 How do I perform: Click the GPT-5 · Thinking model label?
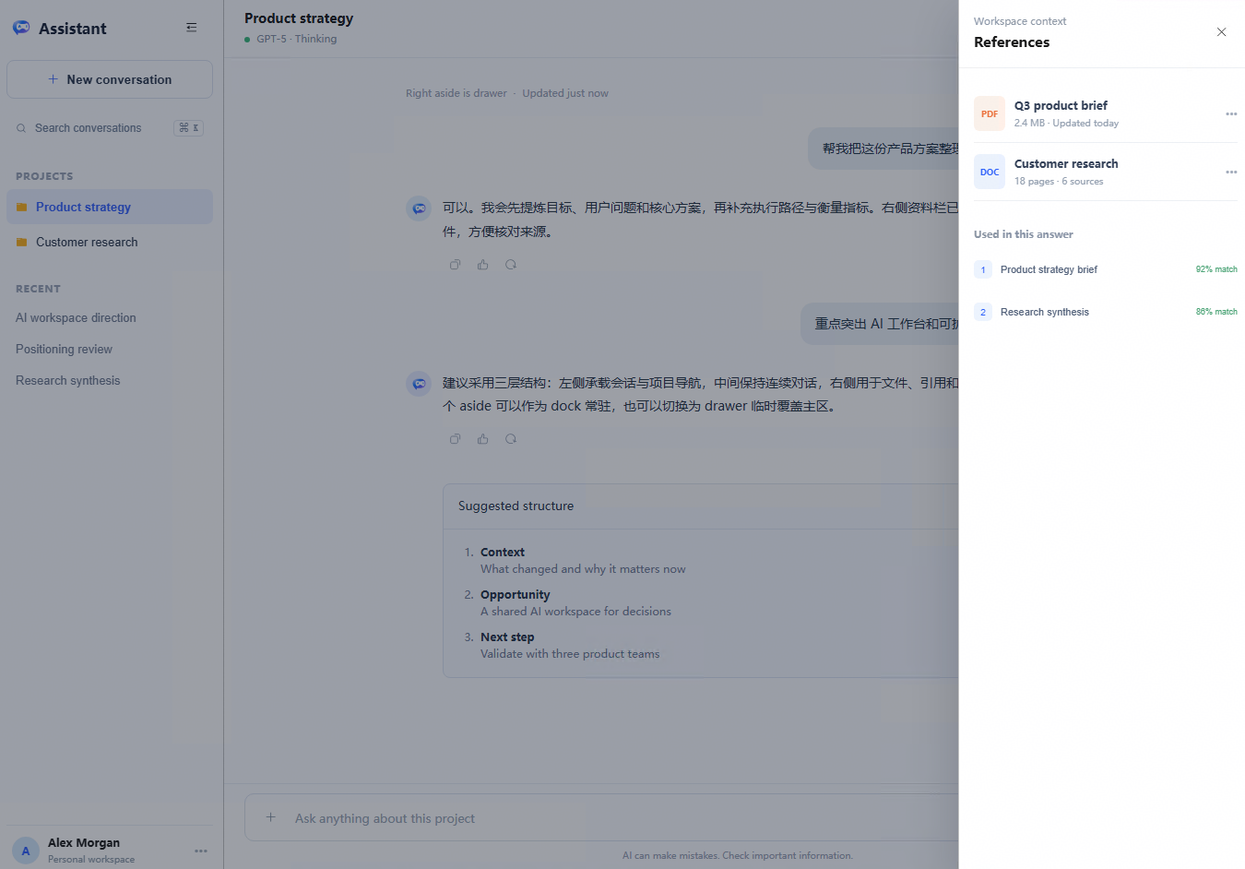(296, 39)
